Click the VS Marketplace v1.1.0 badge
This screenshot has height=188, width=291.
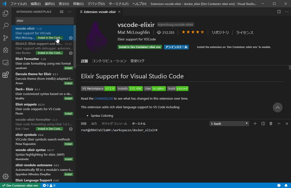(x=98, y=89)
